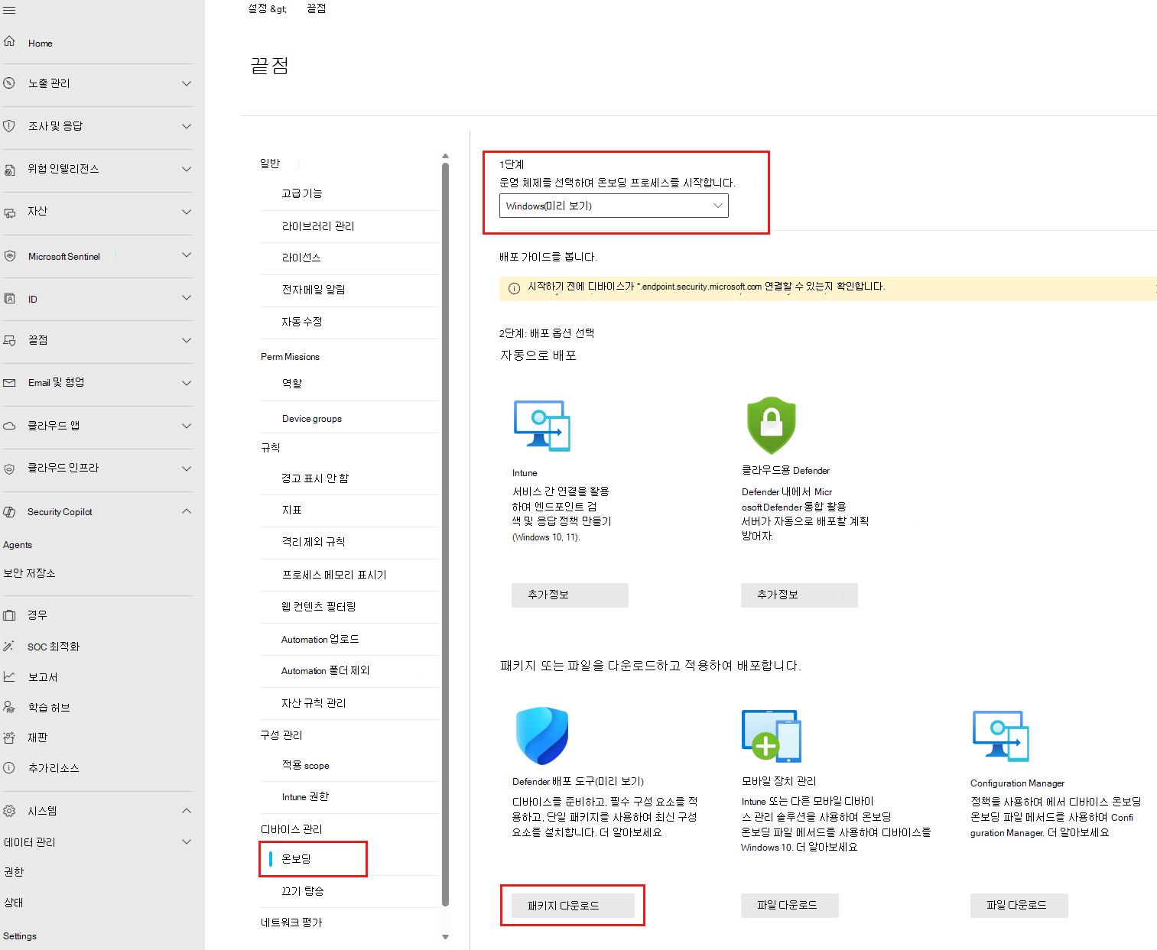
Task: Select the 역할 settings item
Action: pyautogui.click(x=292, y=384)
